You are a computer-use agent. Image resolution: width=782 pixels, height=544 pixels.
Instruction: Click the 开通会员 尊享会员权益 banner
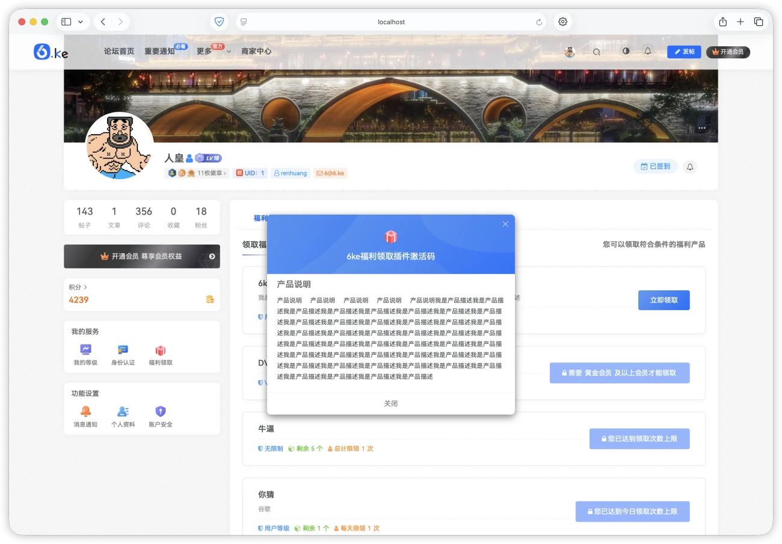pyautogui.click(x=142, y=256)
